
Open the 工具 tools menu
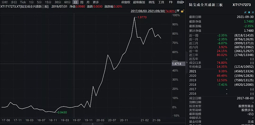coord(161,2)
